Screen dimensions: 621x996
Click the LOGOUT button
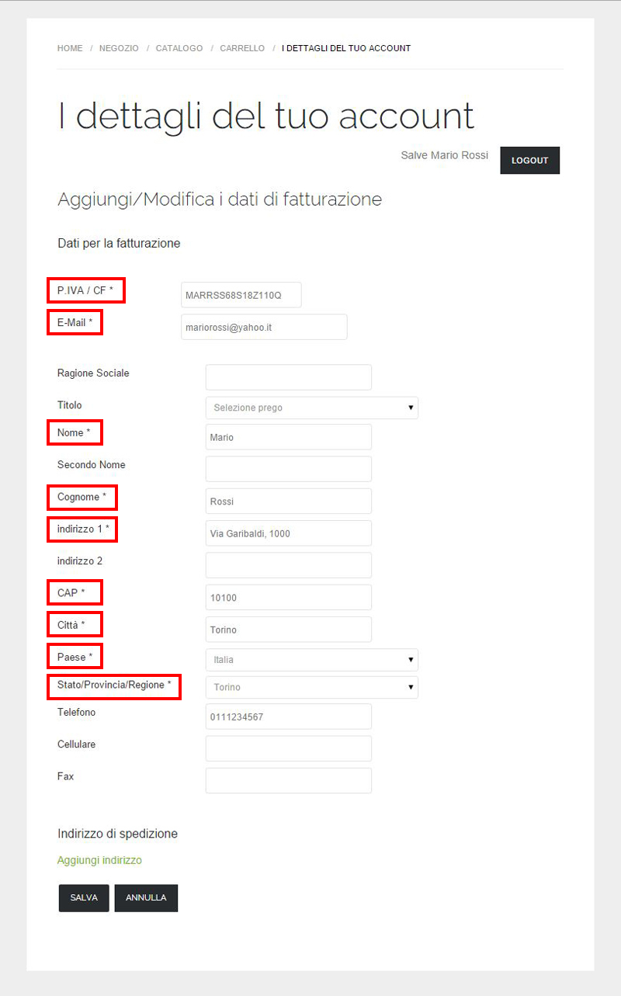(530, 161)
